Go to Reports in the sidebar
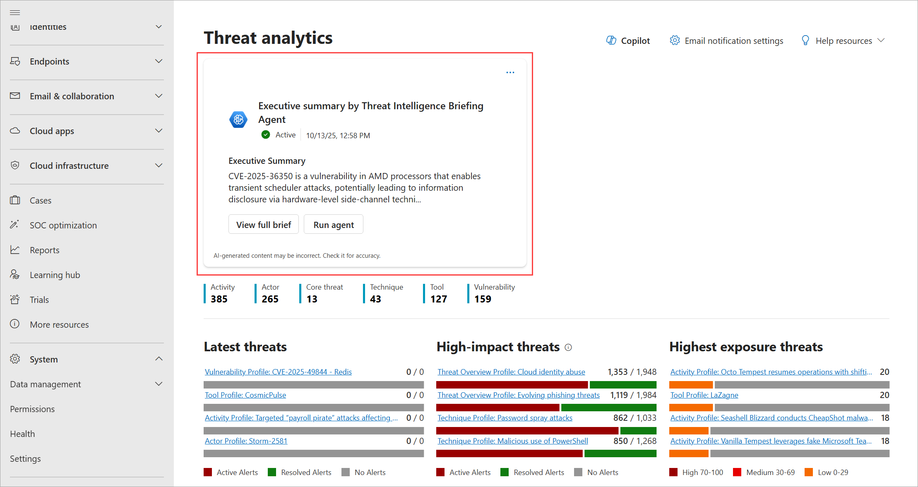 click(x=44, y=250)
